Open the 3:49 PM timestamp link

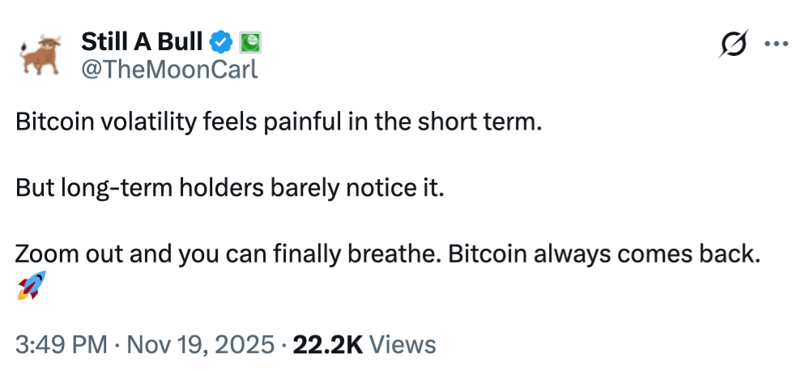coord(60,344)
